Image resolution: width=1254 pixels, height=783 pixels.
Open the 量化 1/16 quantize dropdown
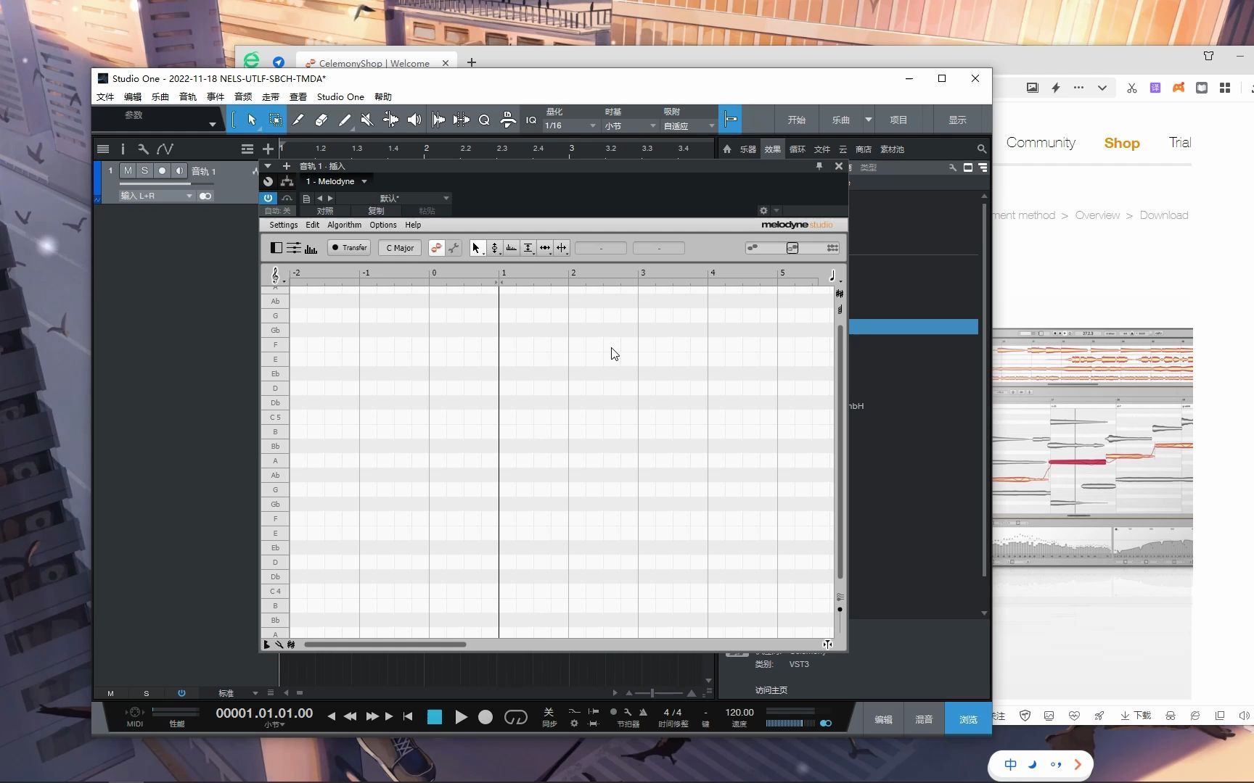point(570,125)
